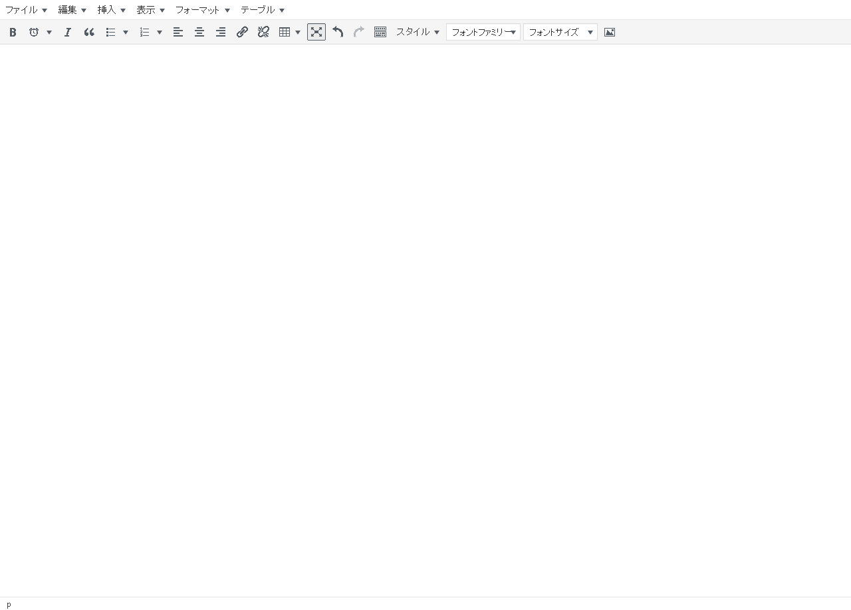Align text left

click(x=178, y=32)
